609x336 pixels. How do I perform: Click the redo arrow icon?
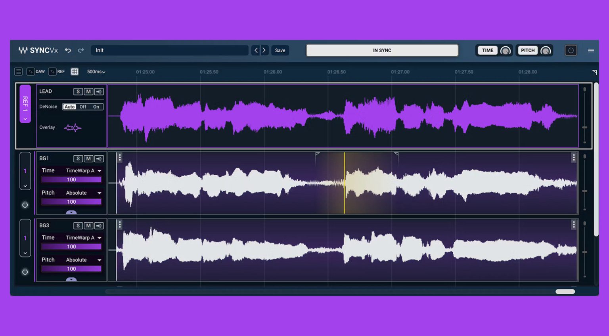pyautogui.click(x=81, y=50)
